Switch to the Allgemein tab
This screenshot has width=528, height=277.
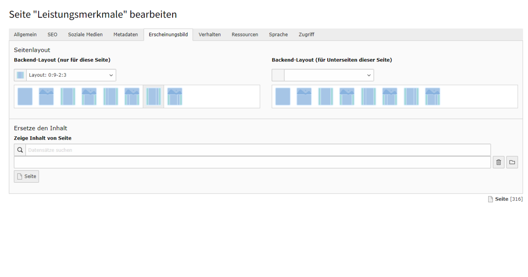(x=25, y=35)
